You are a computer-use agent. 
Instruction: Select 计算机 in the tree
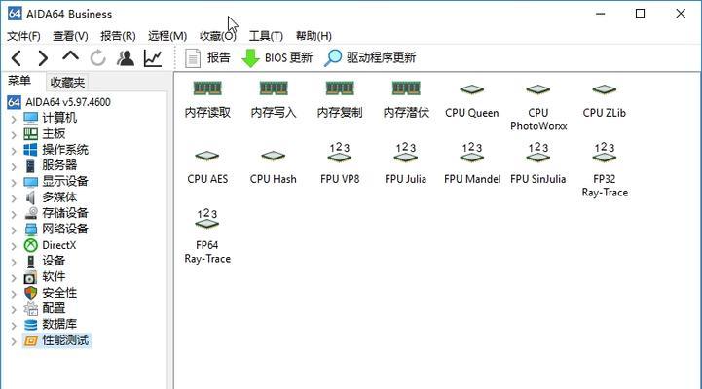[x=51, y=118]
